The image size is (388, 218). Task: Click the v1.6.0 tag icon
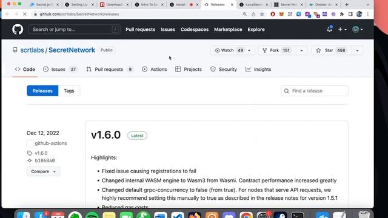(30, 153)
